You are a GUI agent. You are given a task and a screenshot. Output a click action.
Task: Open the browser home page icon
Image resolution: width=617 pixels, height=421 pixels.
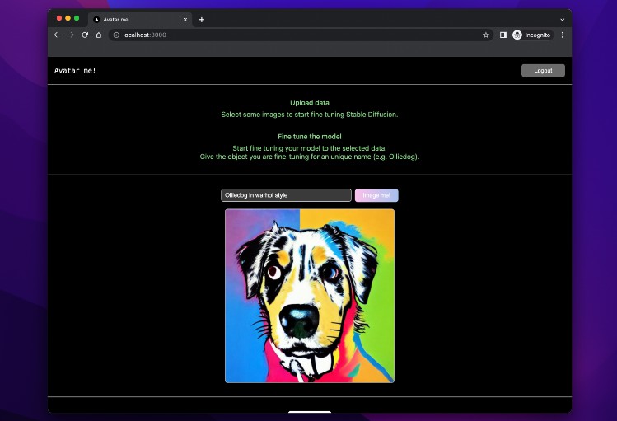tap(99, 35)
